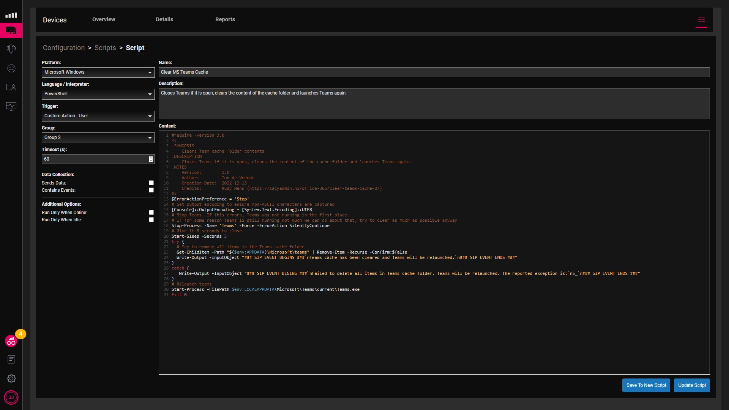Toggle Sends Data checkbox
The image size is (729, 410).
pos(151,183)
